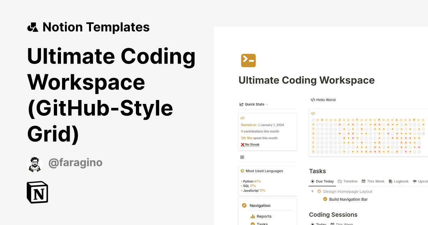Screen dimensions: 428x225
Task: Click the terminal page icon above the title
Action: pyautogui.click(x=248, y=60)
